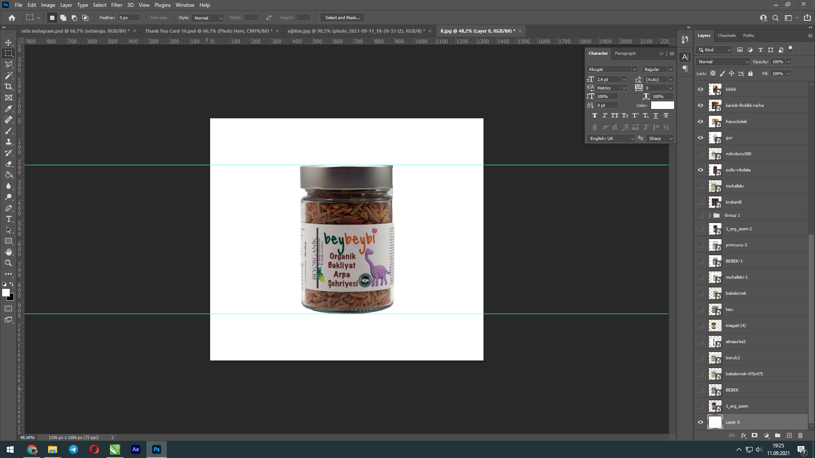
Task: Select the Crop tool
Action: click(x=8, y=87)
